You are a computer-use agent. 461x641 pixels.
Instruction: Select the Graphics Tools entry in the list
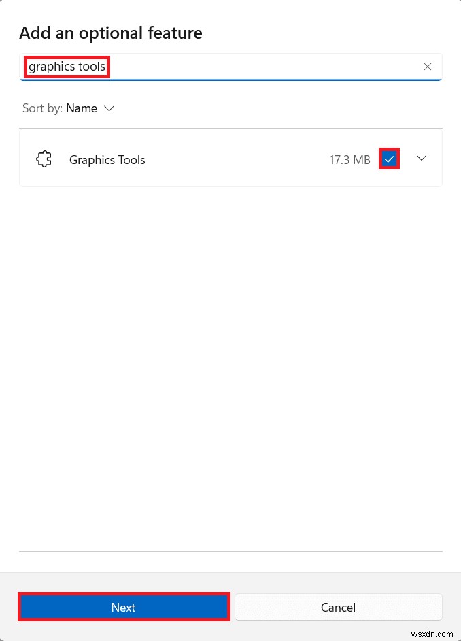[107, 159]
